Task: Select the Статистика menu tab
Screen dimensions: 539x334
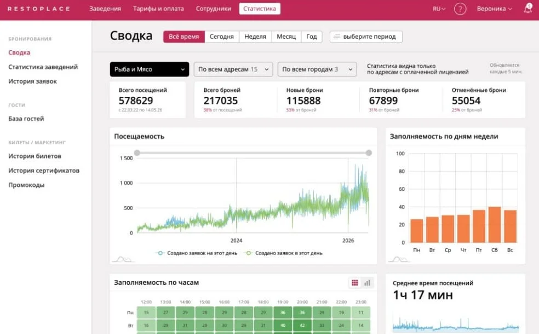Action: (260, 9)
